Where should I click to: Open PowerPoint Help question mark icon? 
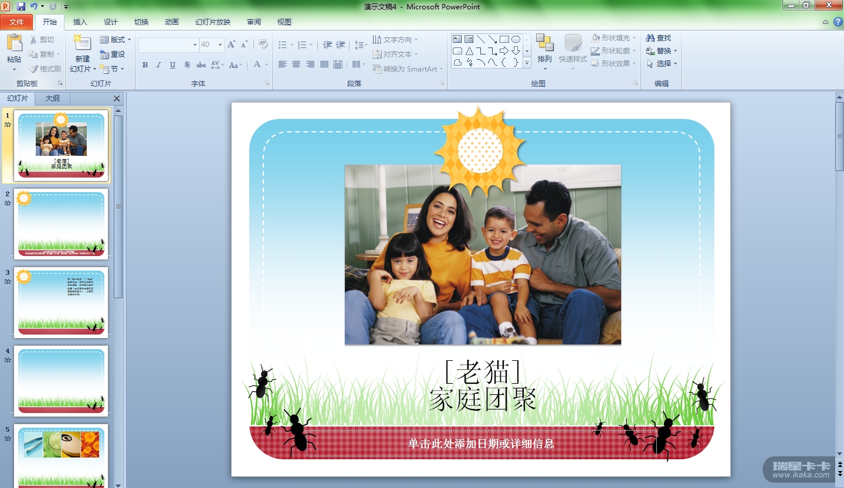(838, 22)
